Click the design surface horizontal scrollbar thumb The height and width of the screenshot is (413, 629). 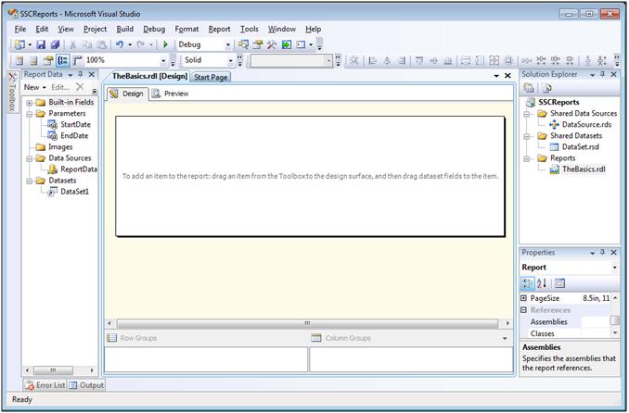point(307,323)
